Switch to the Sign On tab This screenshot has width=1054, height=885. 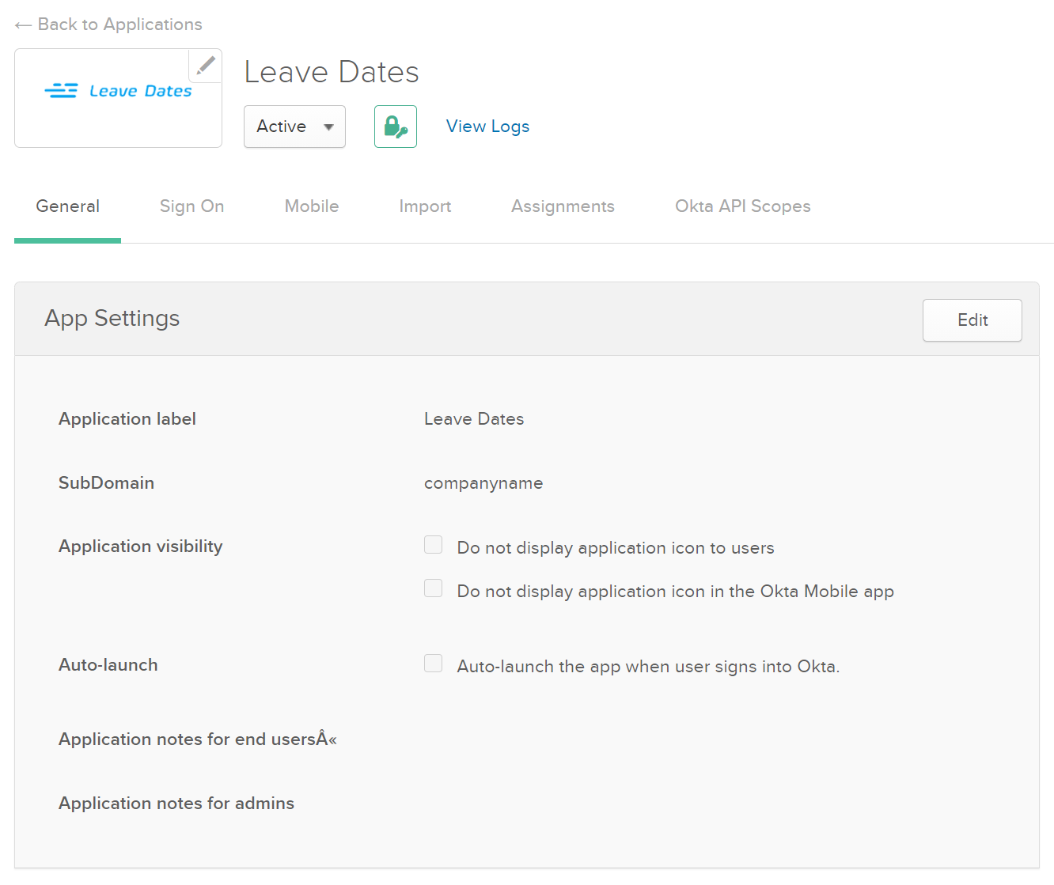191,206
